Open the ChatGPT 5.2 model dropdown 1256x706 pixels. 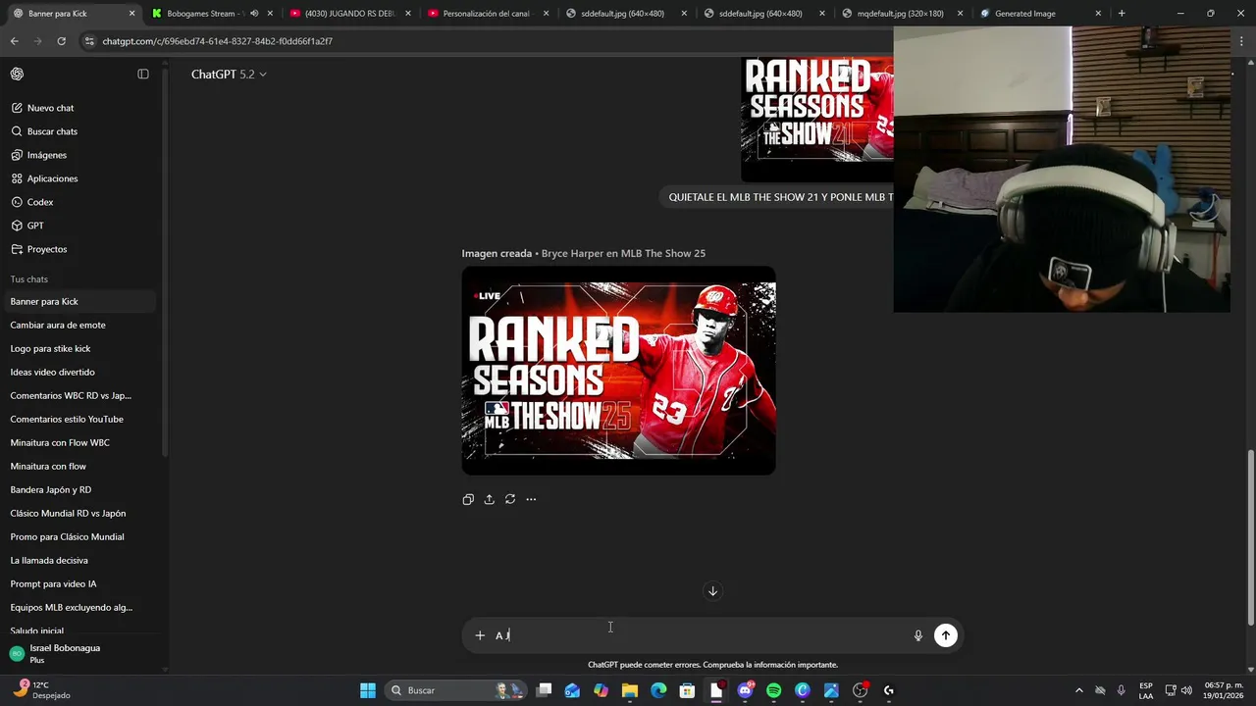tap(229, 75)
